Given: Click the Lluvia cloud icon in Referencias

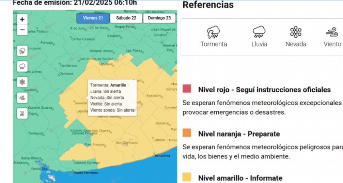Looking at the screenshot, I should click(x=259, y=32).
